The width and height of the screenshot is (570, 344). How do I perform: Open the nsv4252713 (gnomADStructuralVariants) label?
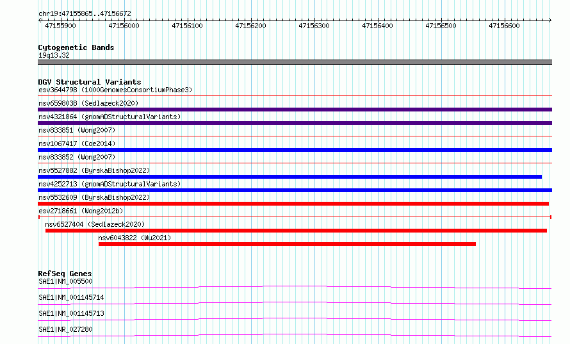(110, 184)
